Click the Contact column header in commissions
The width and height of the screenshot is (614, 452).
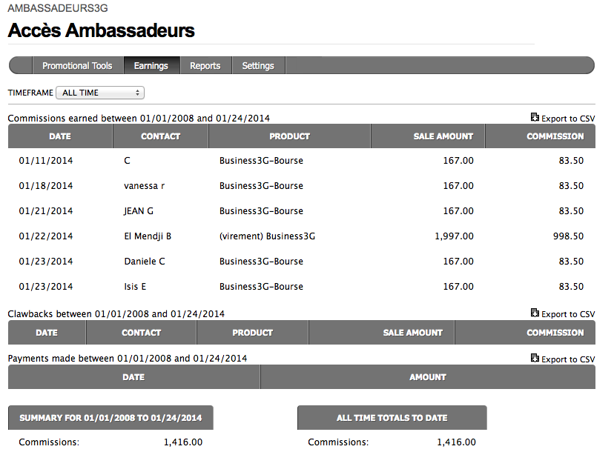(161, 136)
